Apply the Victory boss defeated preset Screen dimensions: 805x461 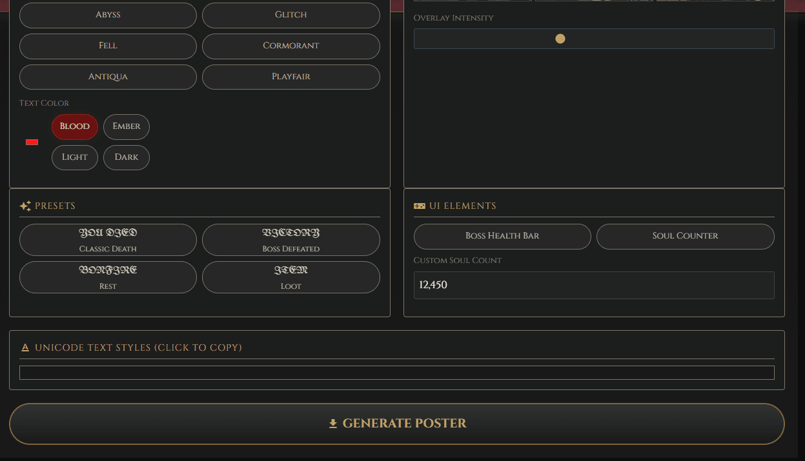coord(290,240)
